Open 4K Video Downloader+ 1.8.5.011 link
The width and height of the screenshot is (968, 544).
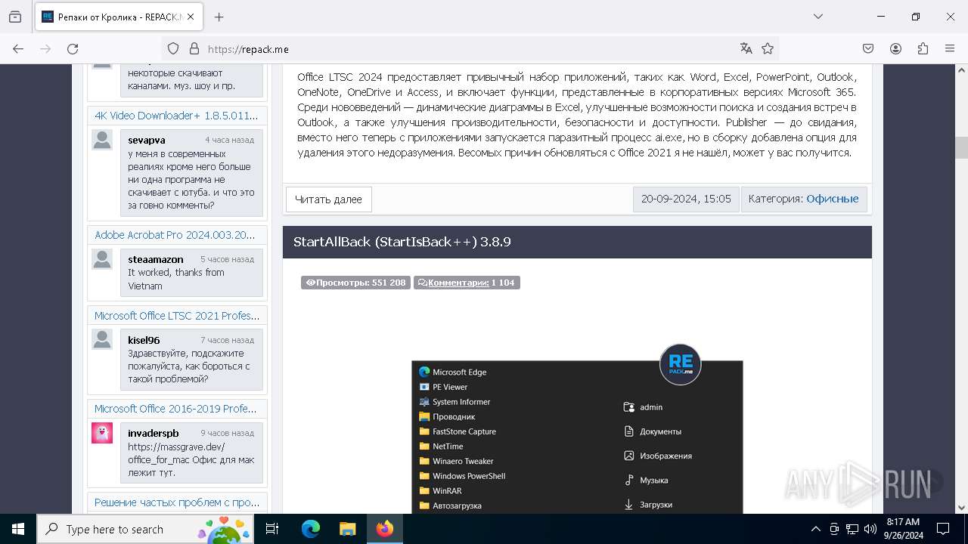pos(176,116)
